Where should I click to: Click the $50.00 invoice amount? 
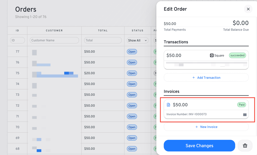[180, 105]
